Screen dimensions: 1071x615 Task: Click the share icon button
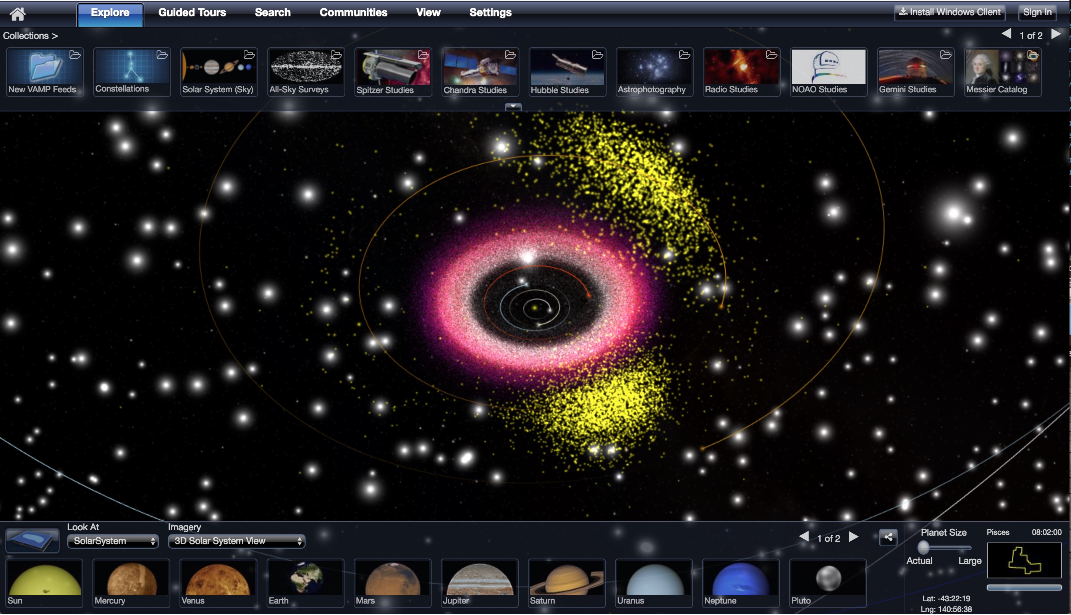(x=888, y=538)
